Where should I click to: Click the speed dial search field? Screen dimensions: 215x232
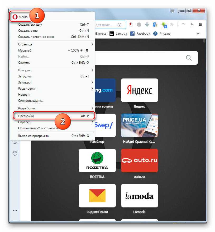146,58
